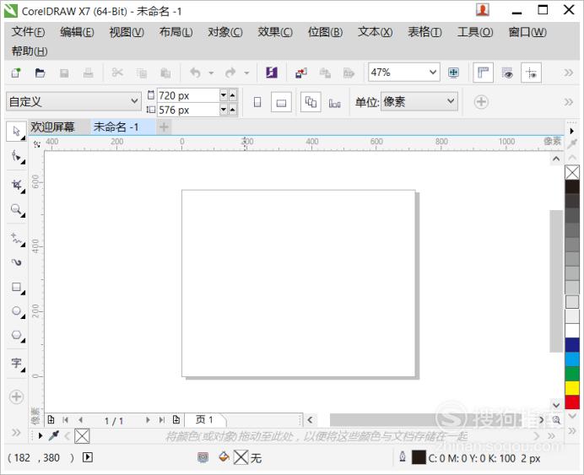Click the Export icon in toolbar
Viewport: 584px width, 475px height.
coord(325,73)
